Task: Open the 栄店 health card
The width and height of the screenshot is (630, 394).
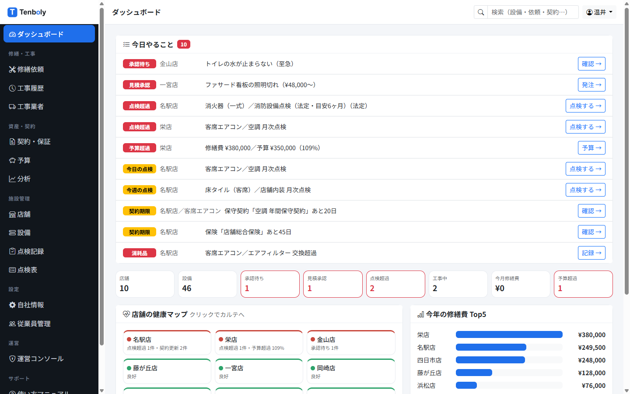Action: (259, 343)
